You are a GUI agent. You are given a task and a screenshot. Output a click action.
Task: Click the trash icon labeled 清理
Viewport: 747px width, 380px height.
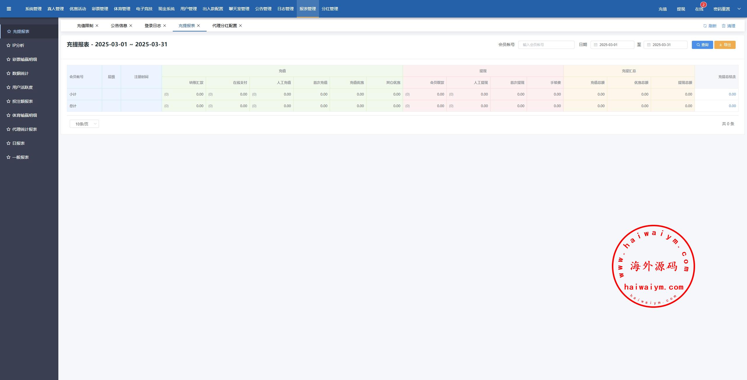click(724, 26)
